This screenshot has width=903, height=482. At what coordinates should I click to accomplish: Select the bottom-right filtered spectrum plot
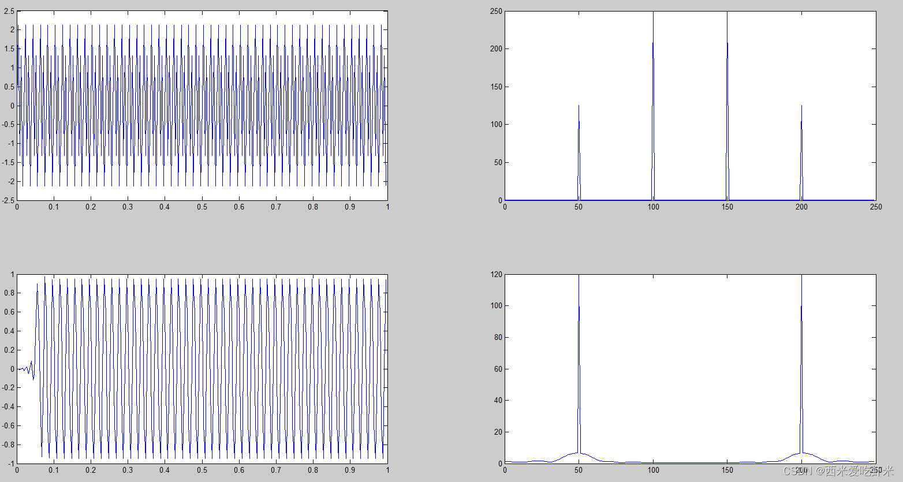point(691,369)
